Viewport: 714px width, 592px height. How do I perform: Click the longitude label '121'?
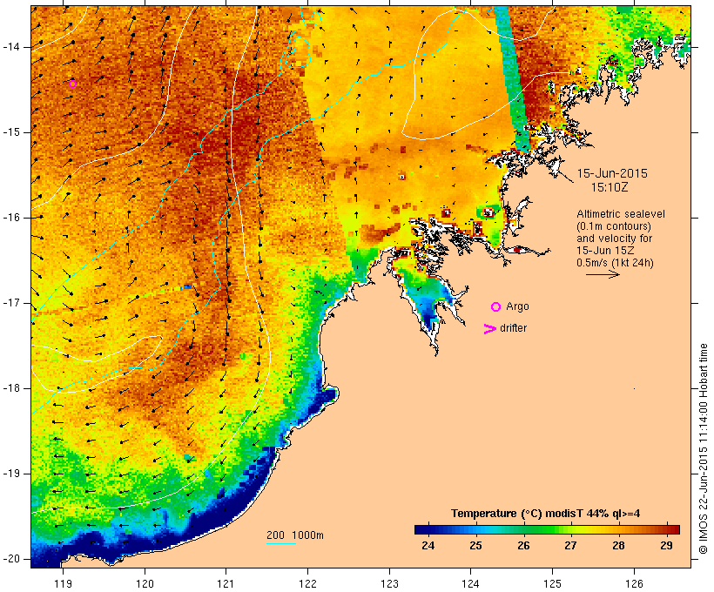tap(226, 583)
